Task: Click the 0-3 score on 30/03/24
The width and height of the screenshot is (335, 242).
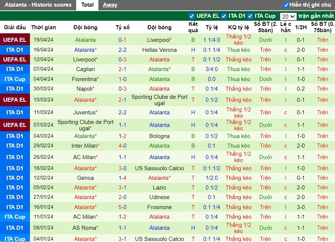Action: (122, 89)
